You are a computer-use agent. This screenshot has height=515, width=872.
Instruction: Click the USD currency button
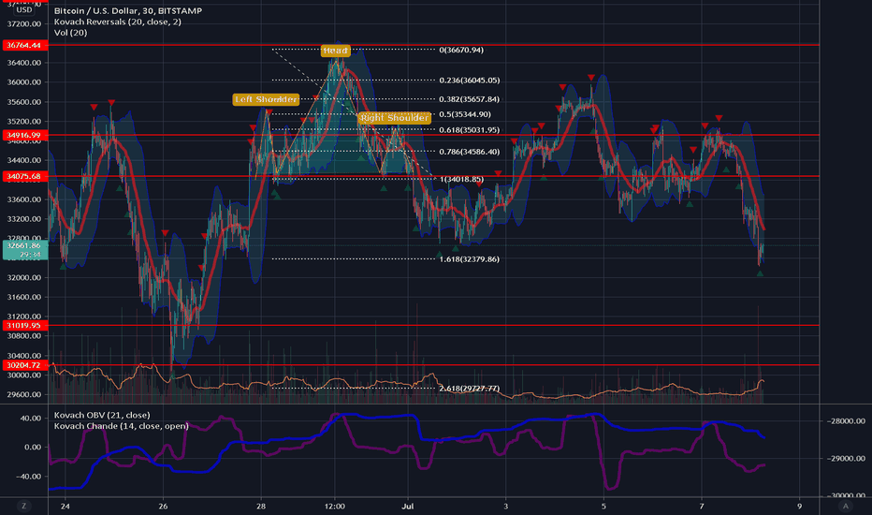click(24, 9)
